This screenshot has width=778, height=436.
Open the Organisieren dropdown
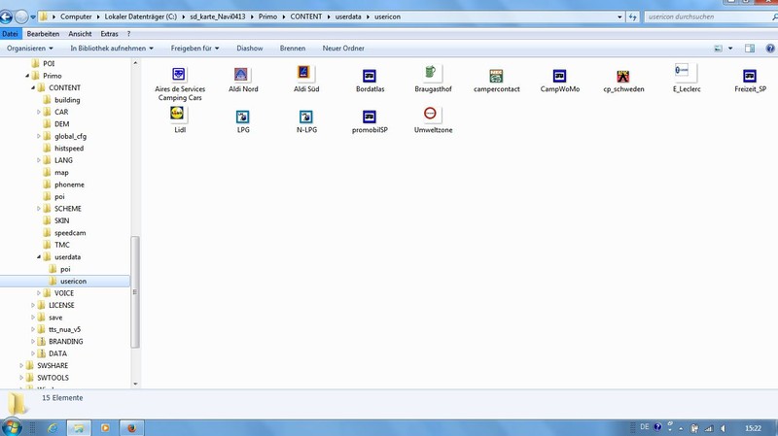(x=30, y=48)
